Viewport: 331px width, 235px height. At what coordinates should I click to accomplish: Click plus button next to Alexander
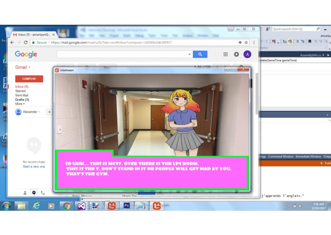[x=49, y=112]
